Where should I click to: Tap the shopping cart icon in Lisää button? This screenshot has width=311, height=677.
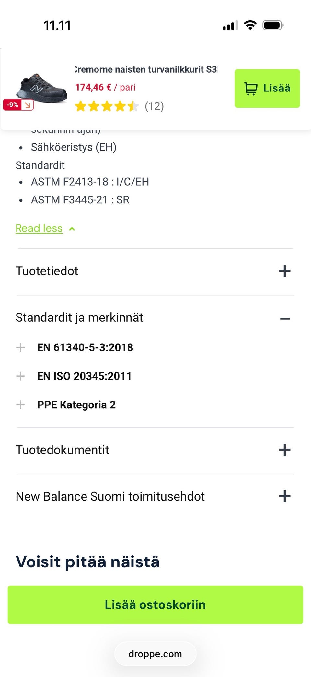tap(251, 89)
